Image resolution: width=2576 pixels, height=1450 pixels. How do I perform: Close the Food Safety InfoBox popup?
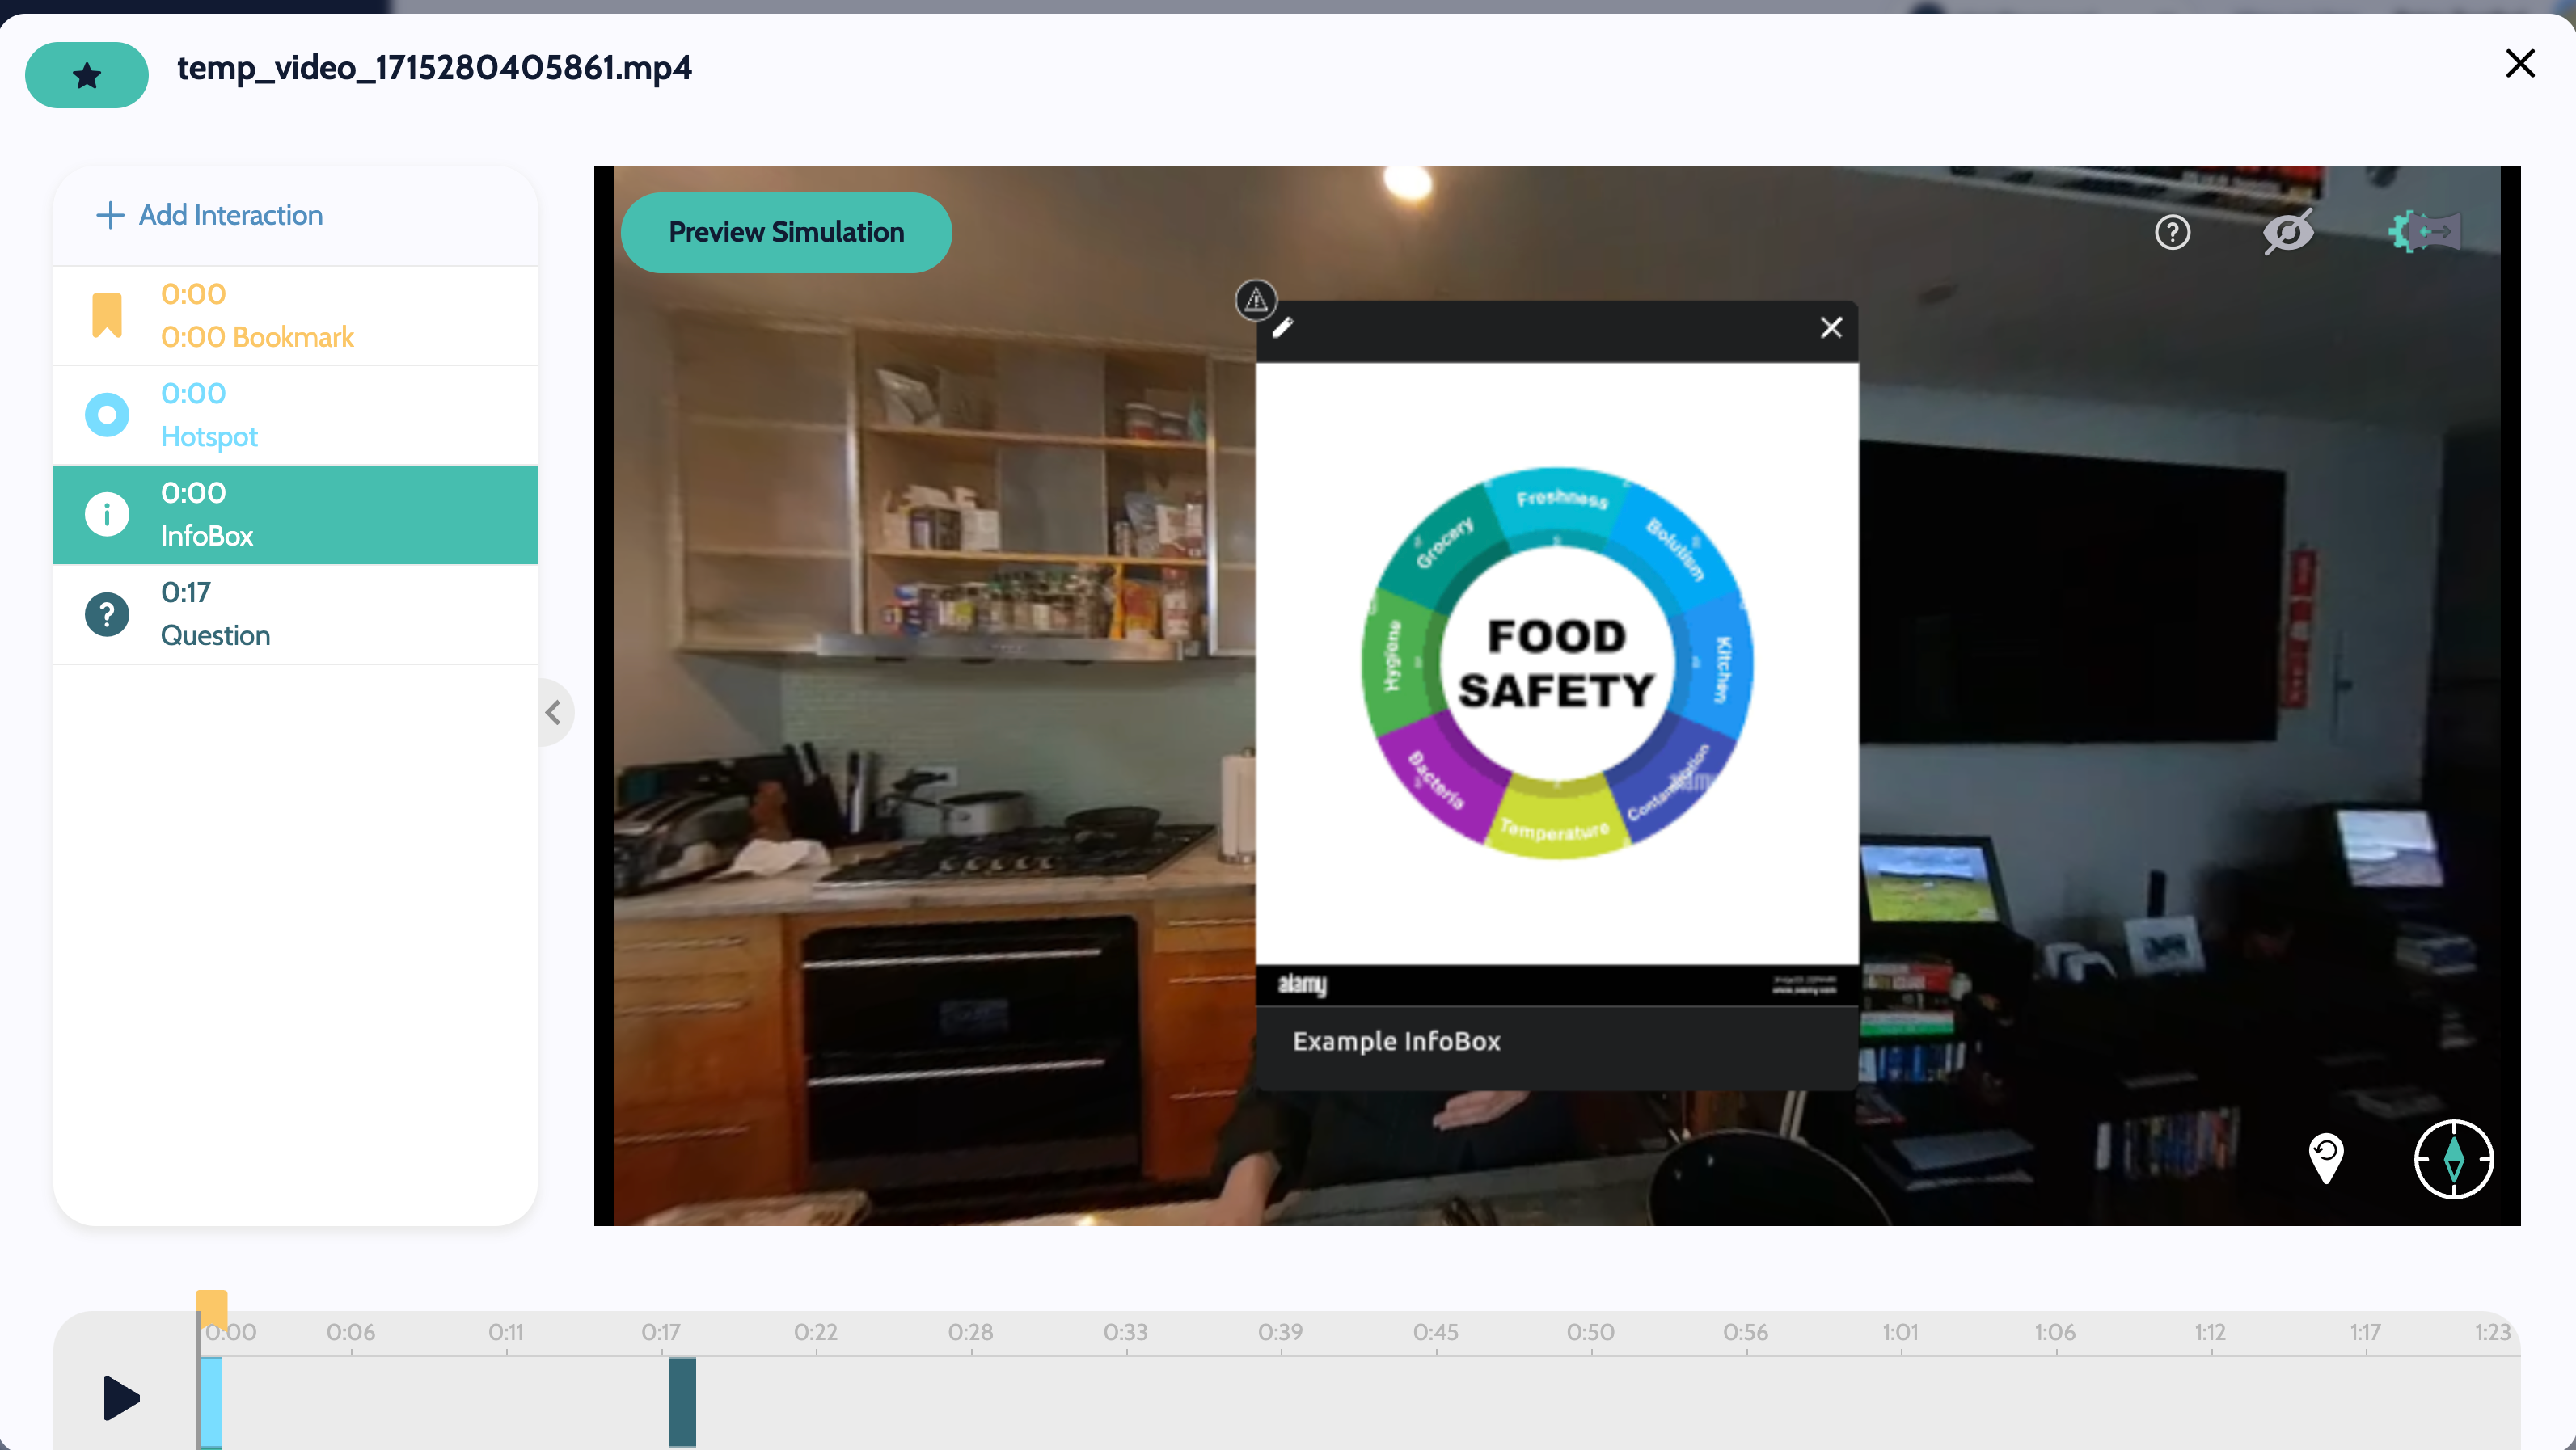[1831, 328]
